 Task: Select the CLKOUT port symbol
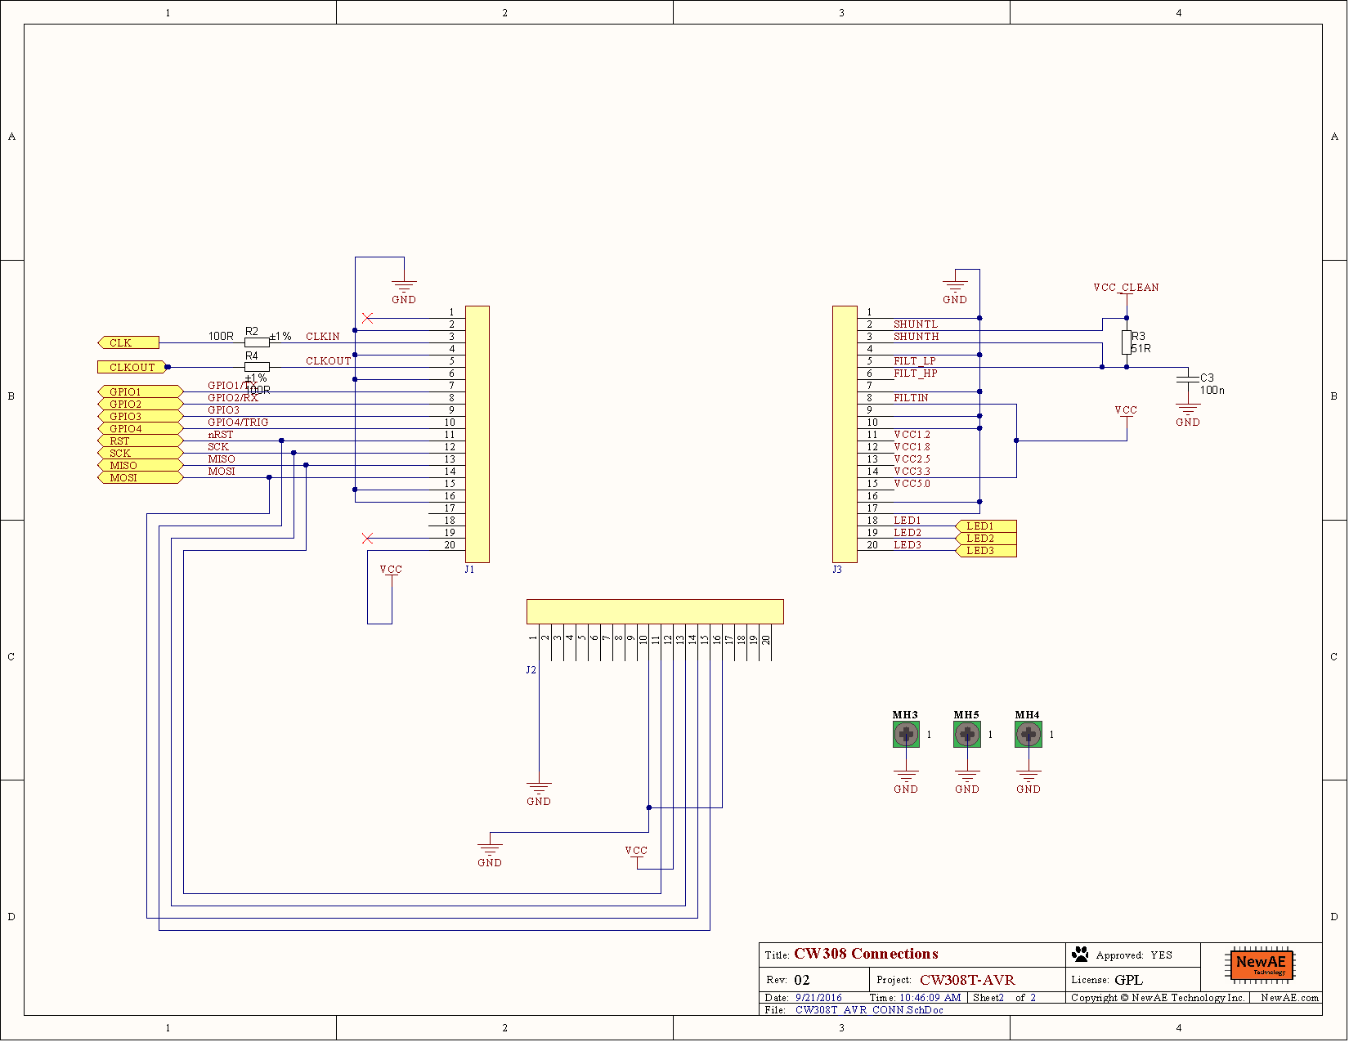[132, 367]
